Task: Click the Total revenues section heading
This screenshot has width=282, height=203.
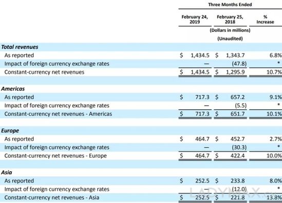Action: 20,47
